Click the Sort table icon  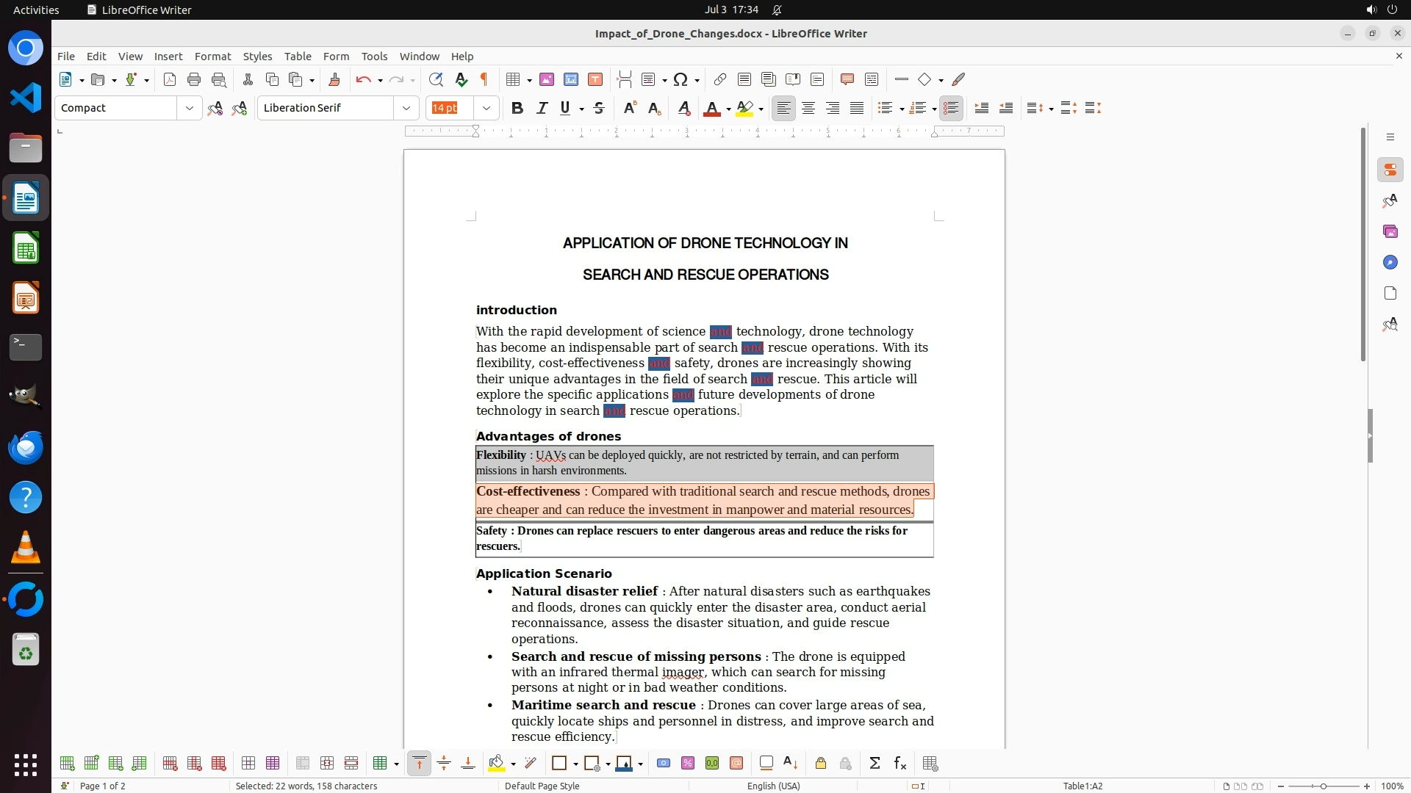791,764
